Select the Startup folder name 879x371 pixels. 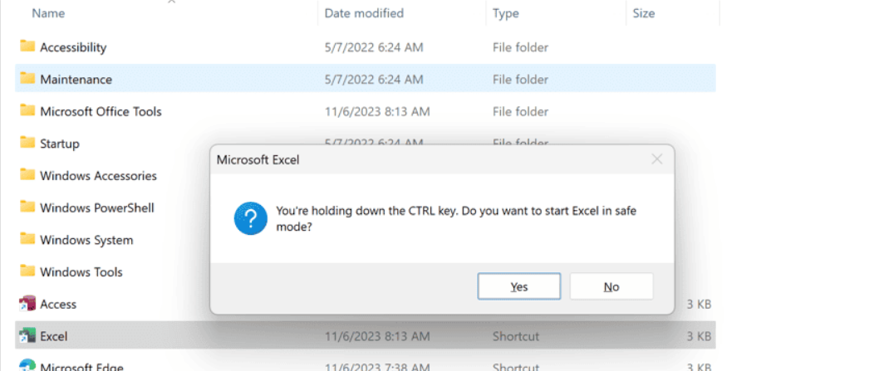pos(60,144)
